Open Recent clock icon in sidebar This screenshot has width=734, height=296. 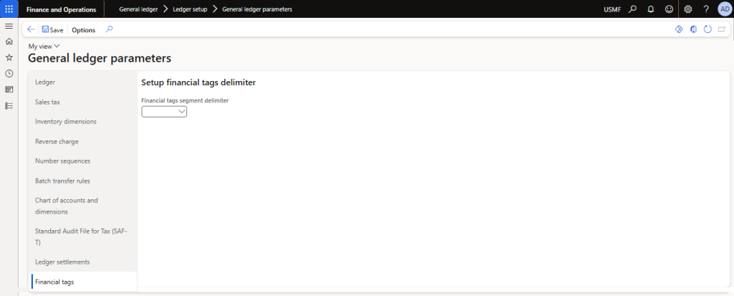pyautogui.click(x=9, y=73)
